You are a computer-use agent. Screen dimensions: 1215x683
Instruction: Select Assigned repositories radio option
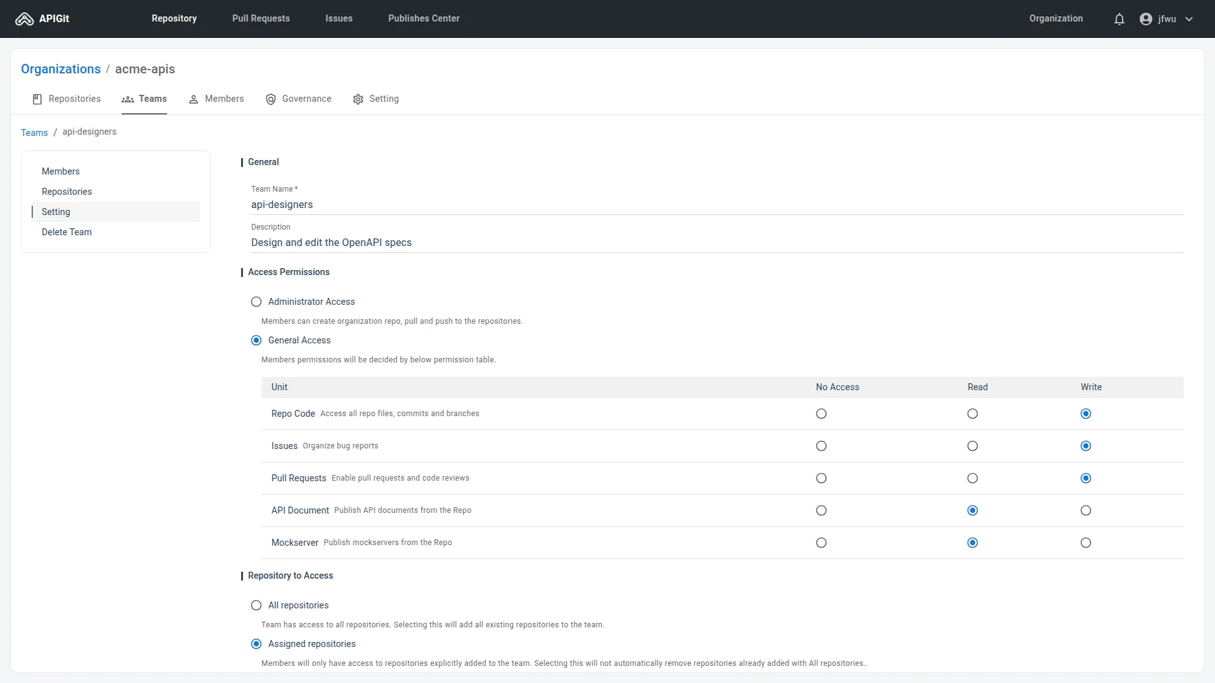[x=256, y=644]
